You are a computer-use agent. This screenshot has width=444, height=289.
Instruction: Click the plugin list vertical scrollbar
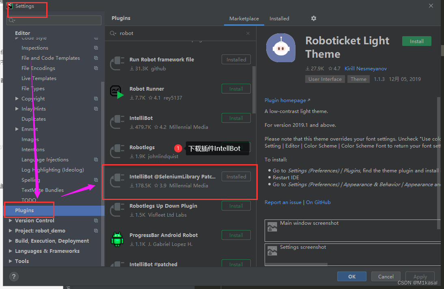pyautogui.click(x=254, y=89)
